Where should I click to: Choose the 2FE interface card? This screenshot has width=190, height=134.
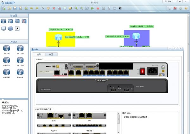89,116
